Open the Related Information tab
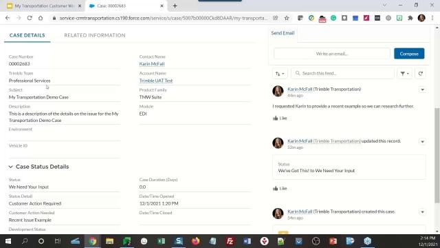 tap(95, 35)
